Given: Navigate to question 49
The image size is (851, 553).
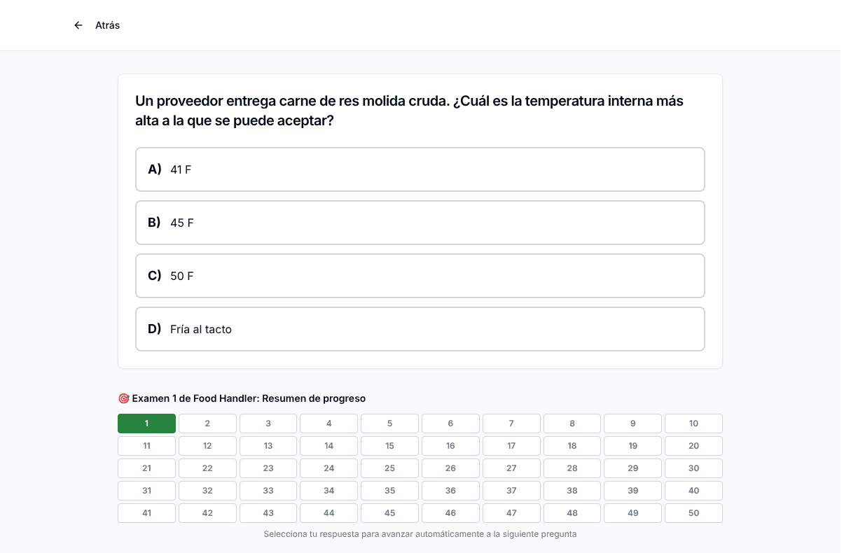Looking at the screenshot, I should coord(633,513).
